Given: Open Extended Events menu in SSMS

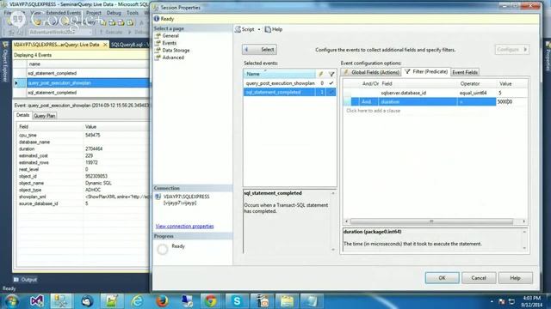Looking at the screenshot, I should [x=63, y=13].
